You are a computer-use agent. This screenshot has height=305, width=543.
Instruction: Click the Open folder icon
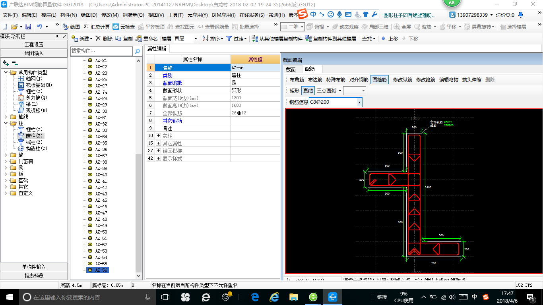coord(14,27)
